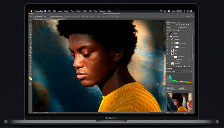Screen dimensions: 224x128
Task: Select the Crop tool
Action: click(x=30, y=32)
